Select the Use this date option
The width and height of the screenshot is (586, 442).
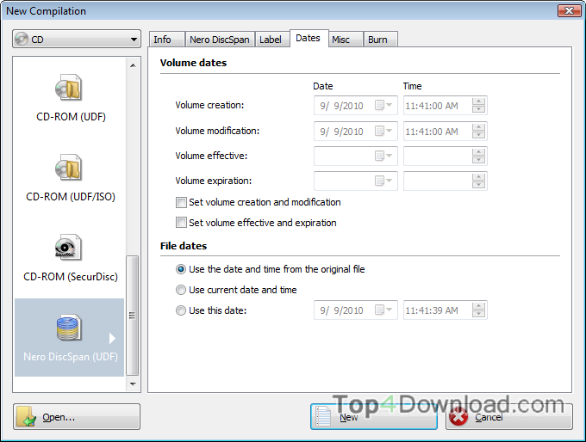coord(181,310)
